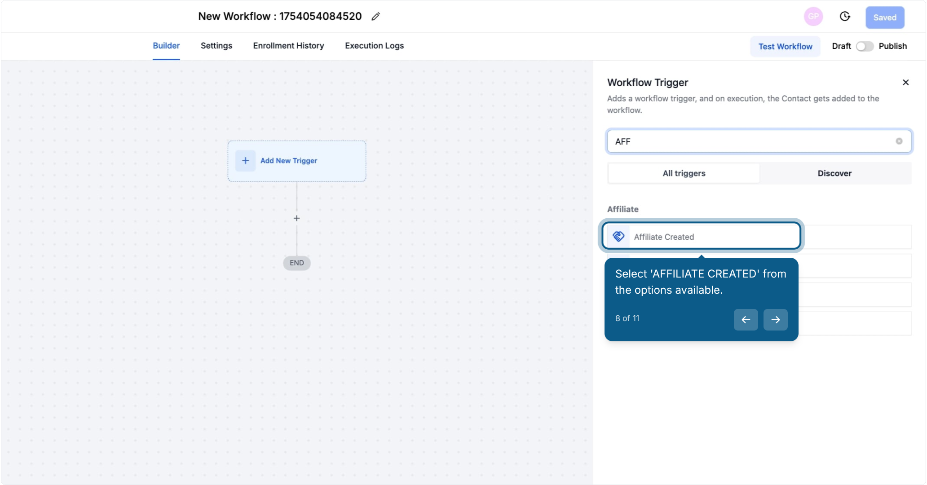Click the Affiliate Created trigger icon

(x=618, y=236)
